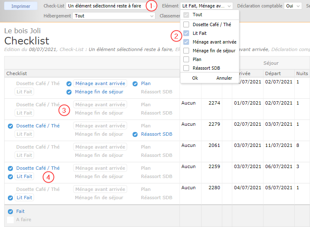Click Lit Fait check icon for reservation 2280
The image size is (310, 227).
[10, 198]
